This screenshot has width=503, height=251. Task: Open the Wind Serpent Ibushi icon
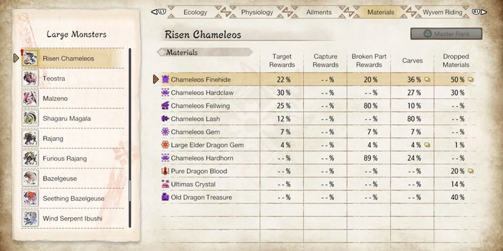[30, 218]
